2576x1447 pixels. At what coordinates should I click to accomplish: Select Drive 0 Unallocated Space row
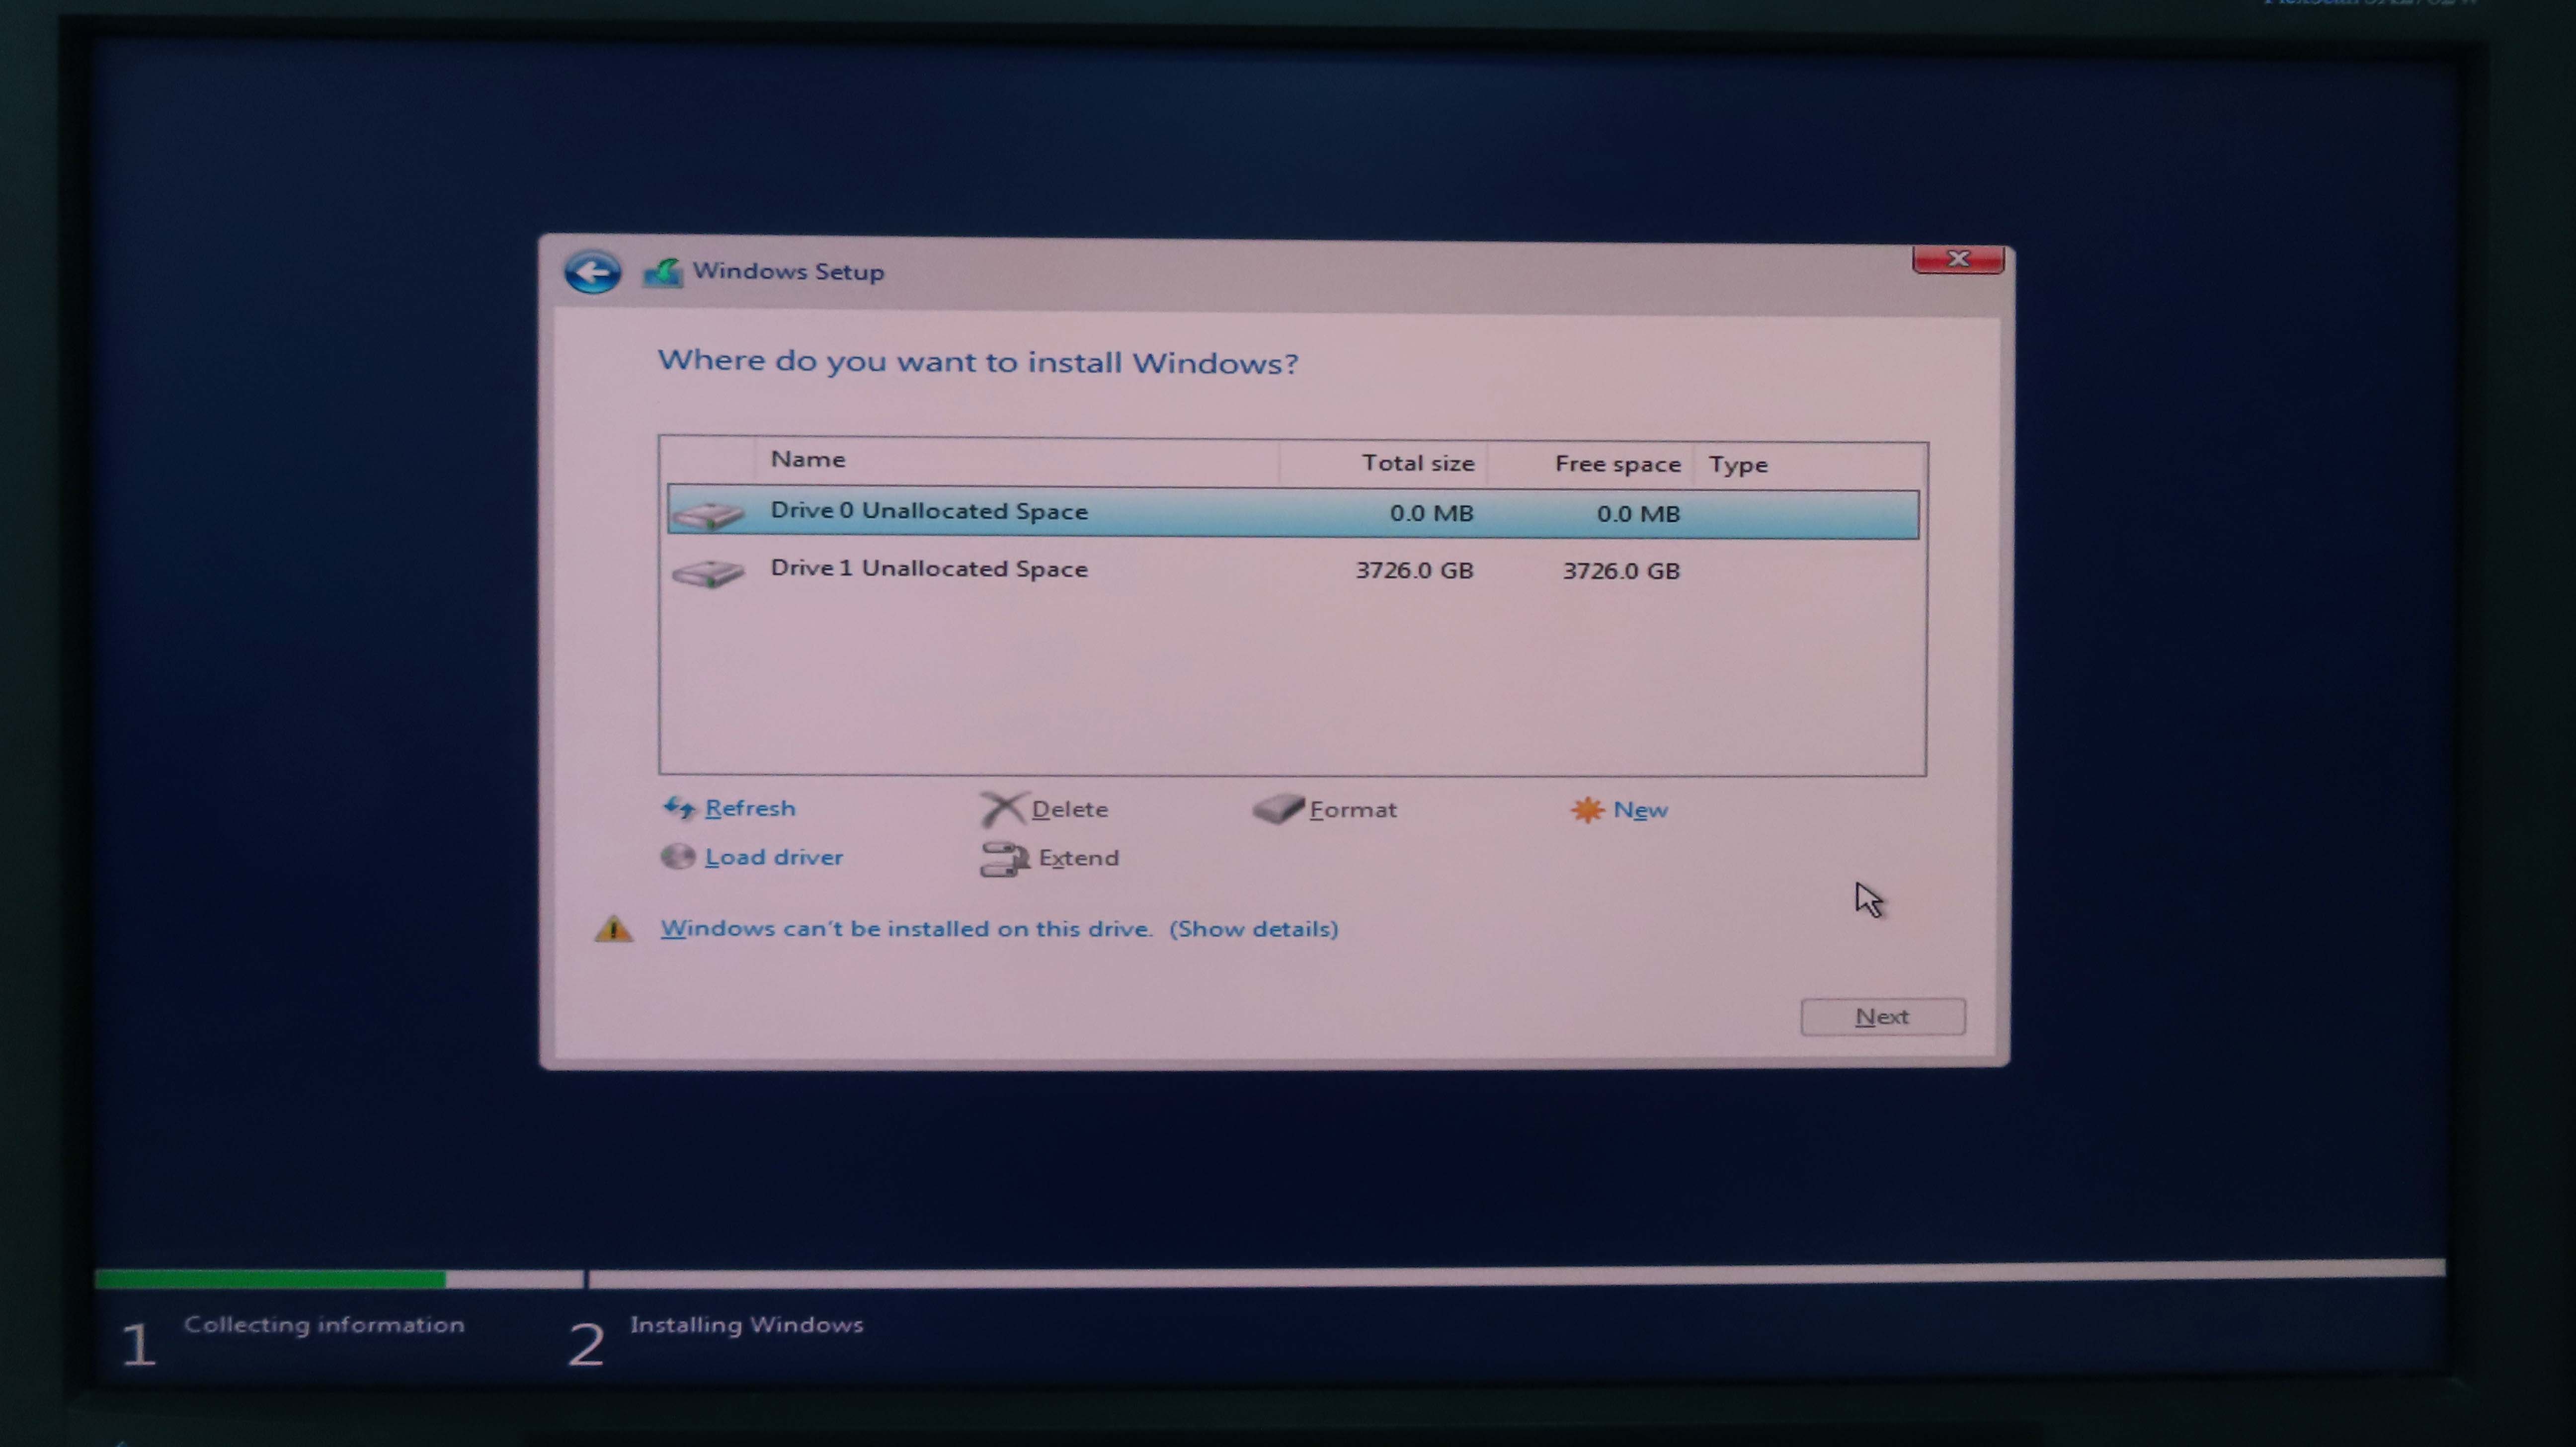pos(1293,513)
